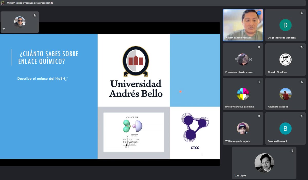Screen dimensions: 308x180
Task: Click brissa villanueva's CMYK avatar
Action: 243,94
